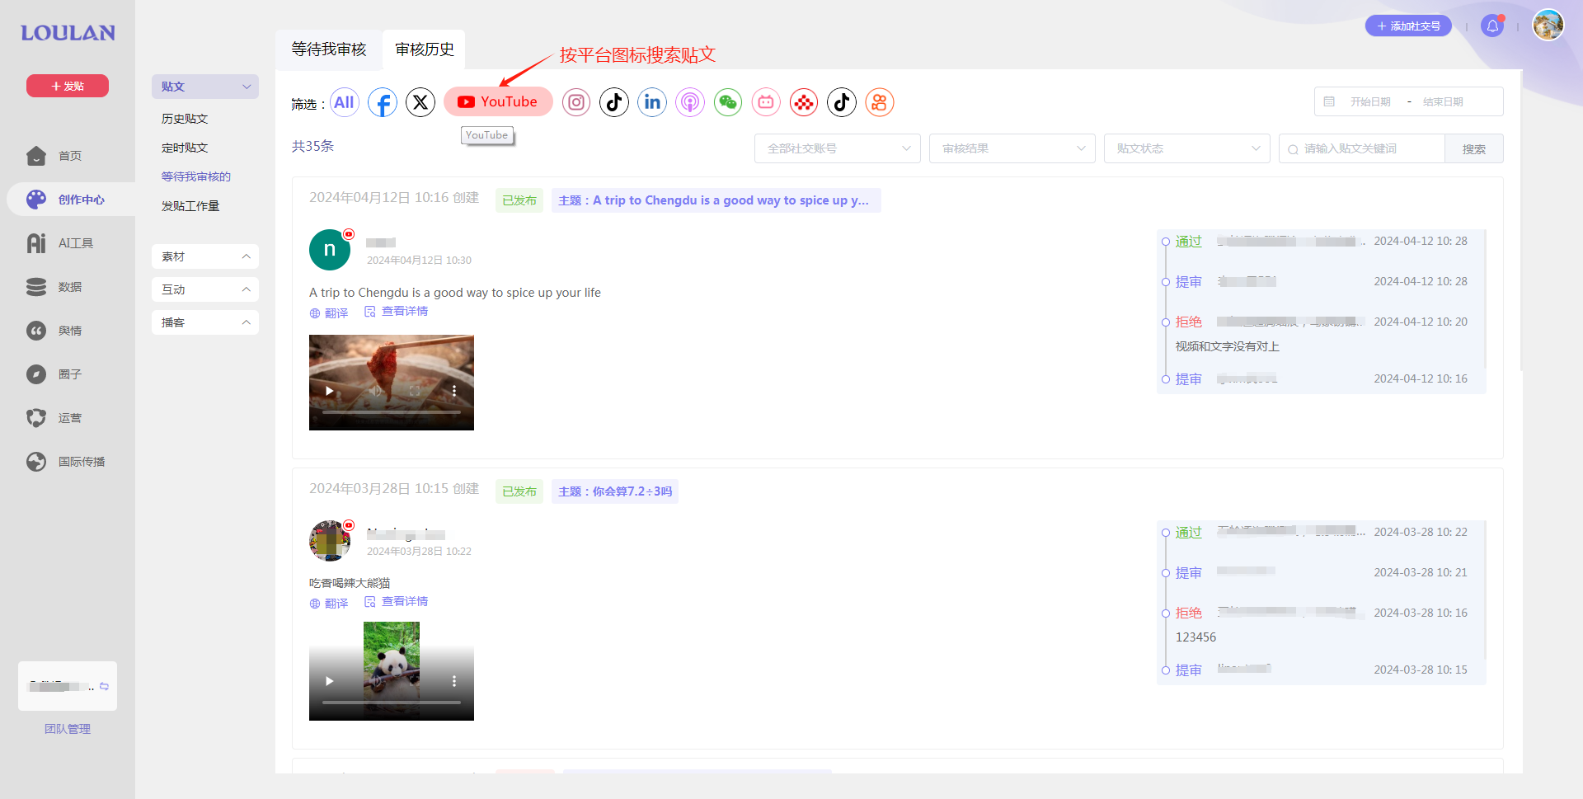Click the 搜索 button
This screenshot has width=1583, height=799.
(1474, 148)
